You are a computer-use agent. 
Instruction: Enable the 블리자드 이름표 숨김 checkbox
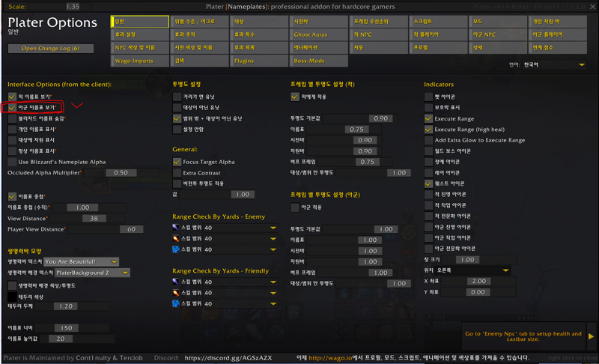pos(12,118)
